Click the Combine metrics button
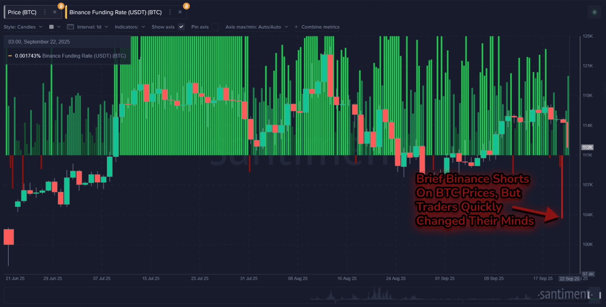606x307 pixels. pos(320,27)
